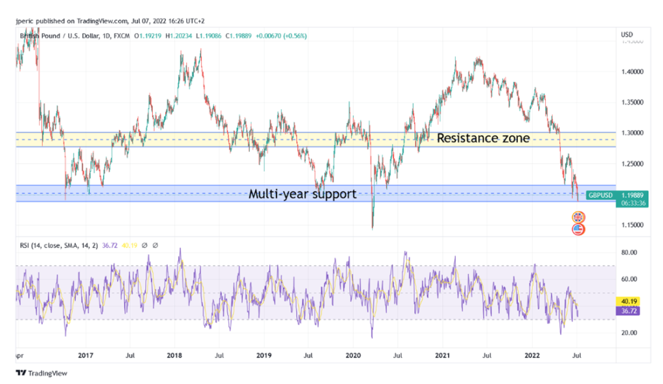Click the USD currency label on price axis
663x384 pixels.
[x=626, y=34]
